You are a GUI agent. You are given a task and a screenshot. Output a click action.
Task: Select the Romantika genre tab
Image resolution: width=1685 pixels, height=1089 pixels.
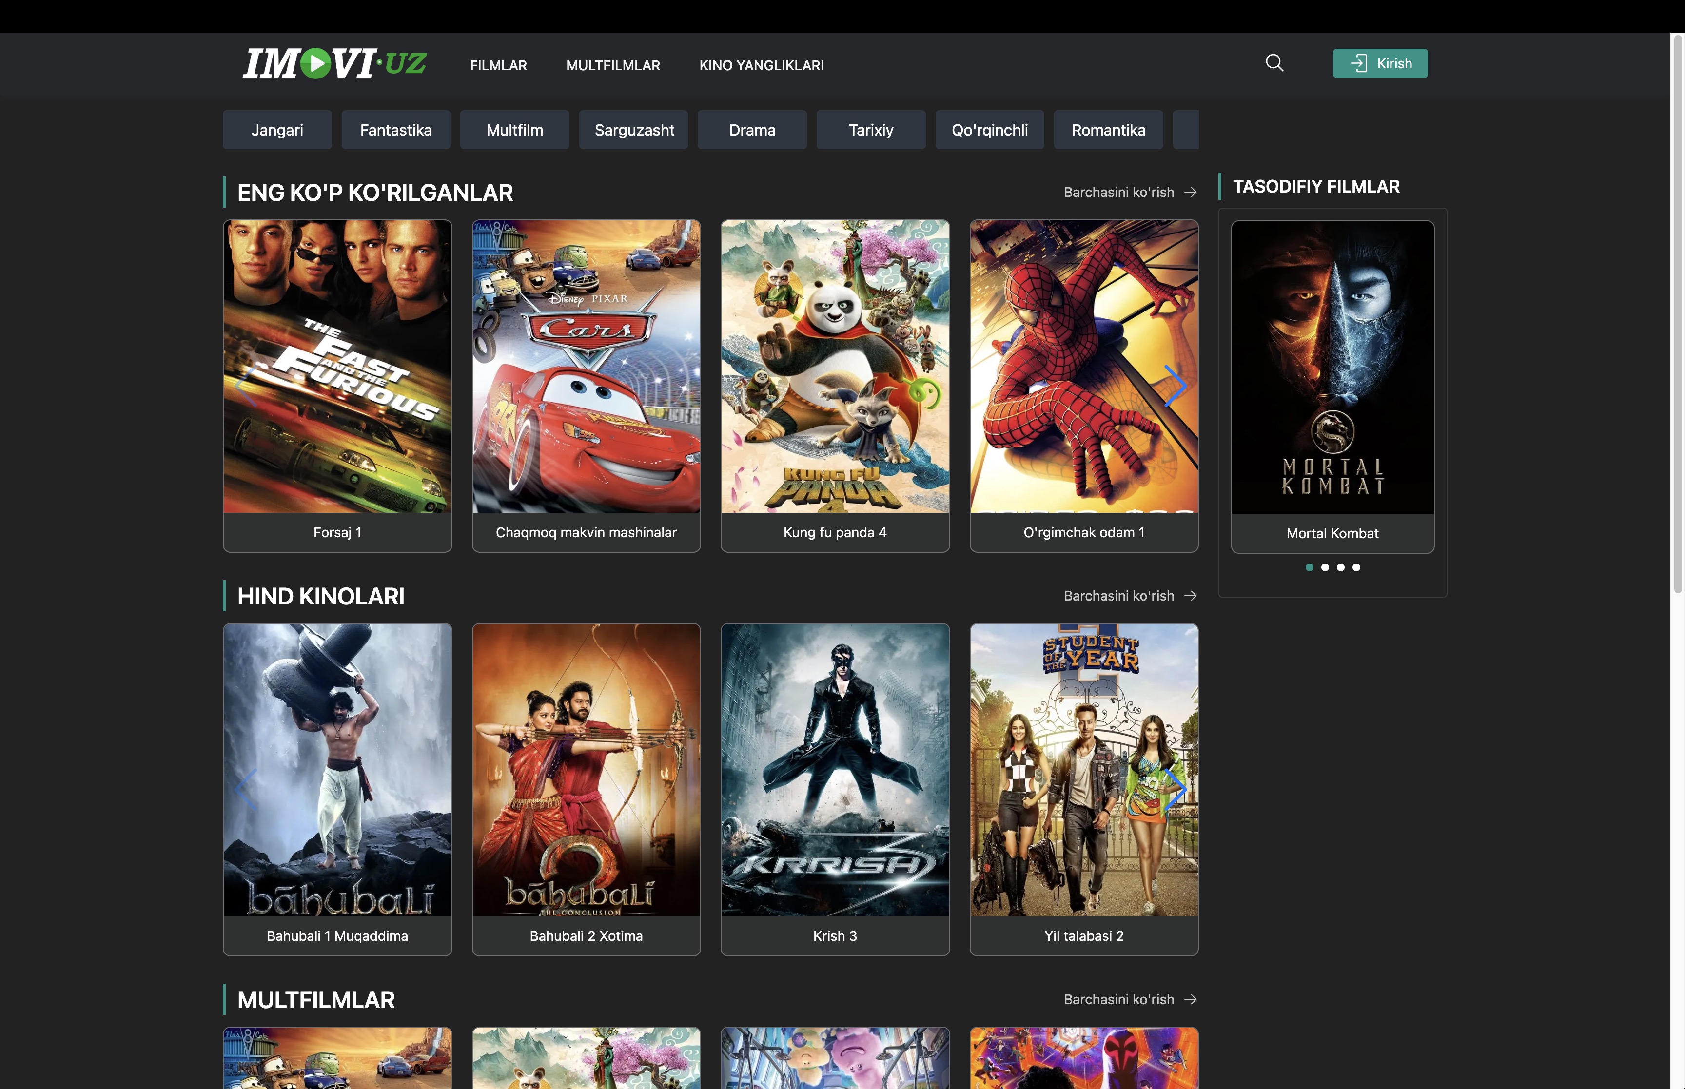coord(1109,129)
